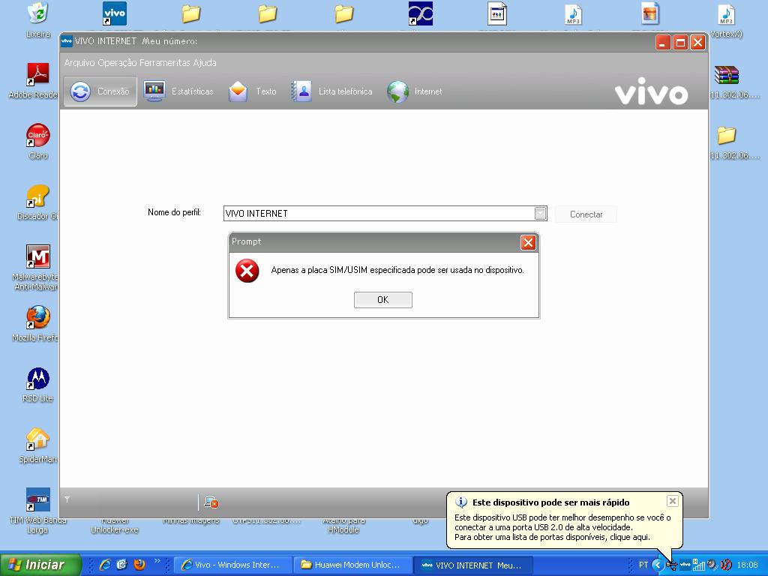Image resolution: width=768 pixels, height=576 pixels.
Task: Open the Arquivo menu
Action: 79,63
